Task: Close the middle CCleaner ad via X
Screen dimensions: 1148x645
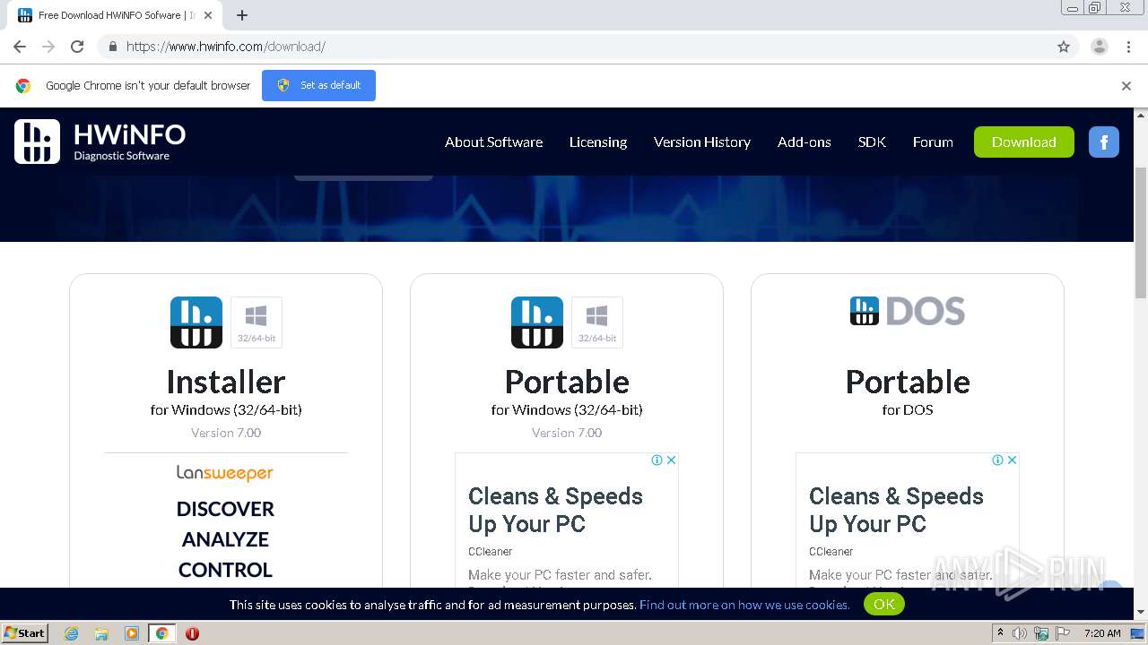Action: point(671,460)
